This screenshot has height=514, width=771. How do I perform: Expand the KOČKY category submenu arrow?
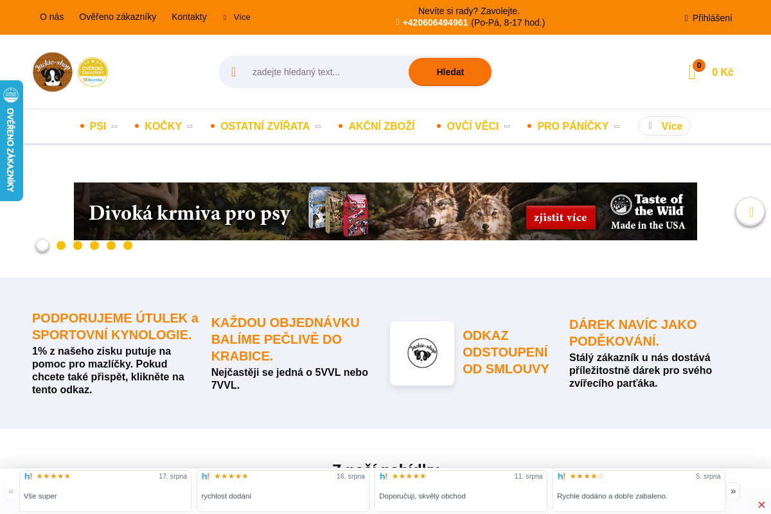point(190,127)
